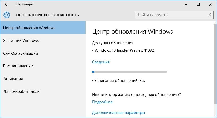Select Центр обновления Windows in sidebar

(x=43, y=28)
